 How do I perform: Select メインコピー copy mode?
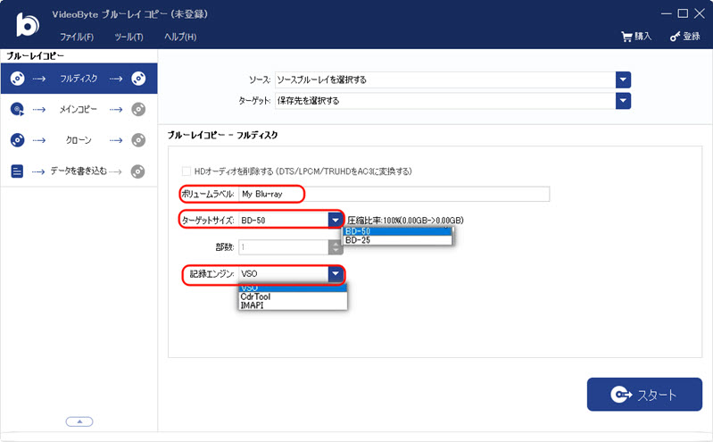pos(79,109)
